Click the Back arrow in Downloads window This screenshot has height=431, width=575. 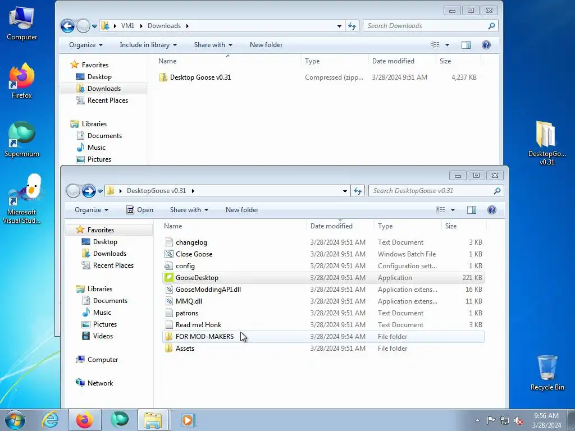coord(67,26)
